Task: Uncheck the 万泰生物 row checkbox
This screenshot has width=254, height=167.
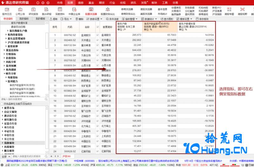Action: [97, 55]
